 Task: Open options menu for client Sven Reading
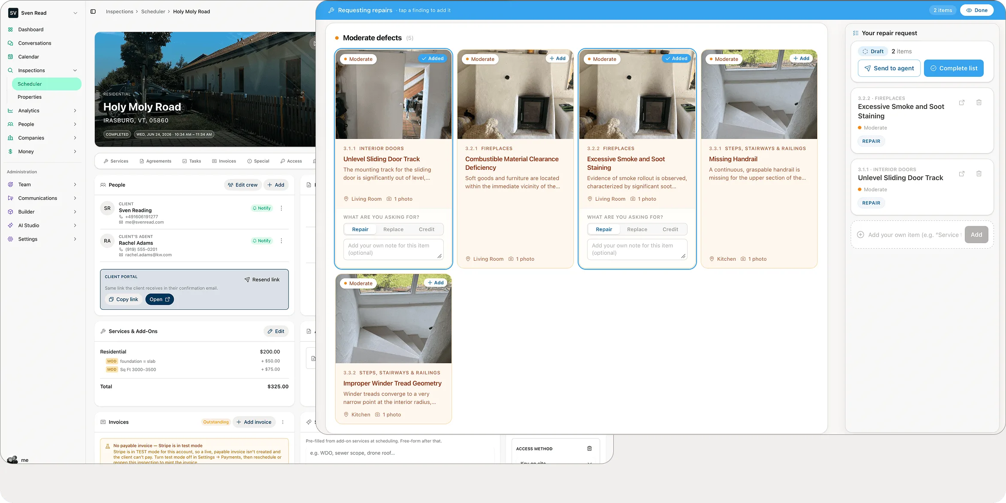pyautogui.click(x=282, y=208)
